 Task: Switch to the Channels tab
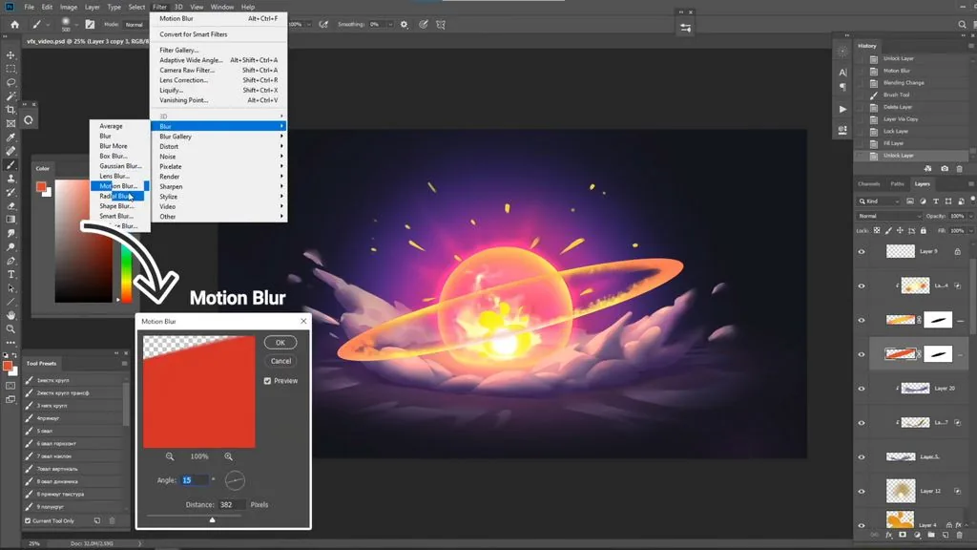(x=868, y=184)
